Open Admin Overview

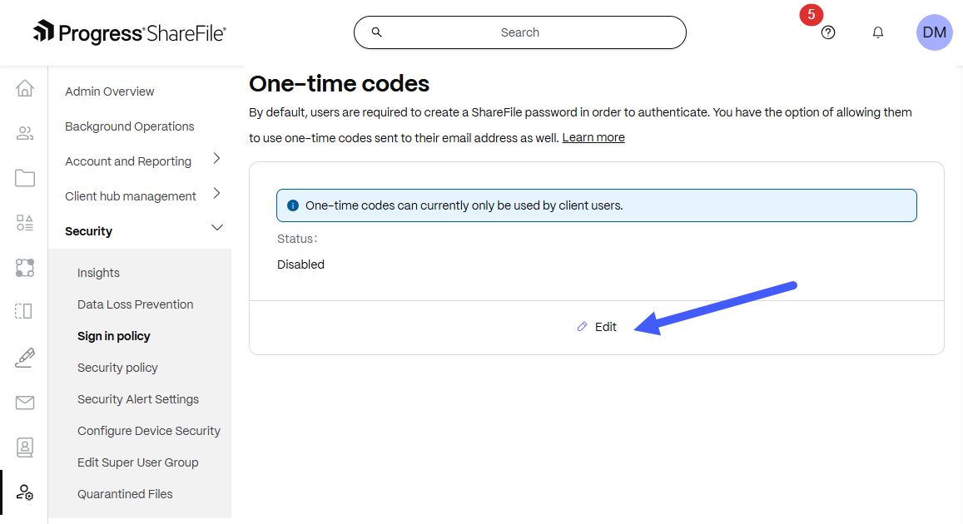tap(110, 91)
